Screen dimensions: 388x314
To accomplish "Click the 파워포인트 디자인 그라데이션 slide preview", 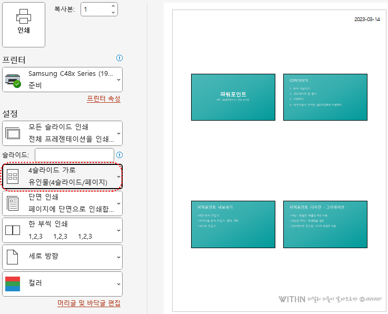I will pyautogui.click(x=325, y=224).
